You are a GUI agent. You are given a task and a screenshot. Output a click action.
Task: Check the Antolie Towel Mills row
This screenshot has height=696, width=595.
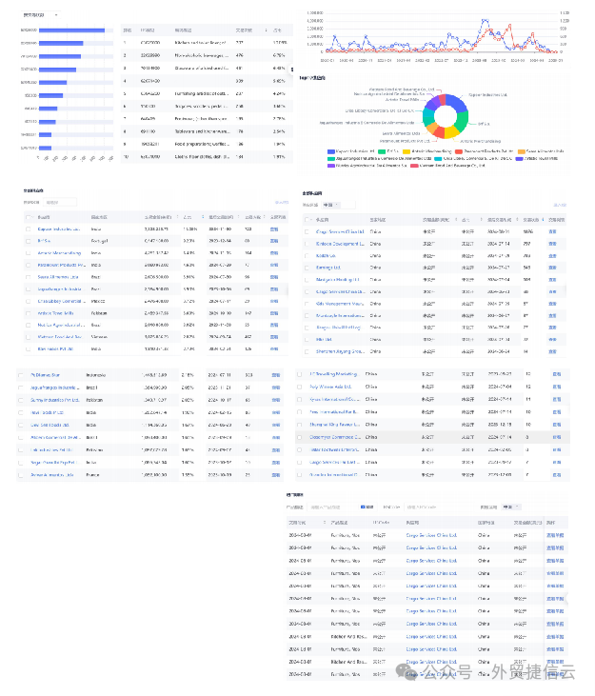coord(29,313)
